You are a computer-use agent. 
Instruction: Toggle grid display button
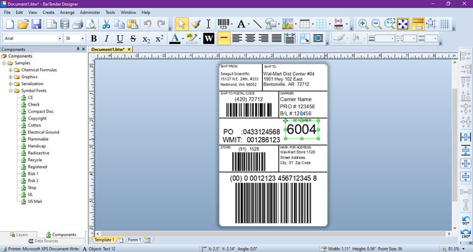click(x=444, y=24)
